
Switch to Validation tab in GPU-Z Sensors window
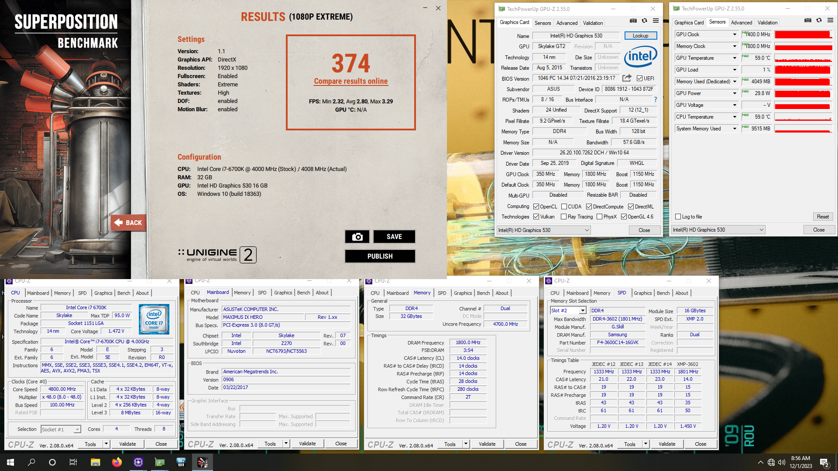point(767,23)
